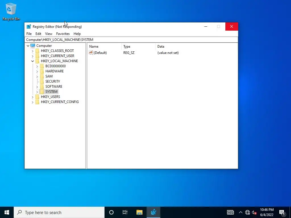
Task: Click the Registry Editor title bar icon
Action: coord(29,26)
